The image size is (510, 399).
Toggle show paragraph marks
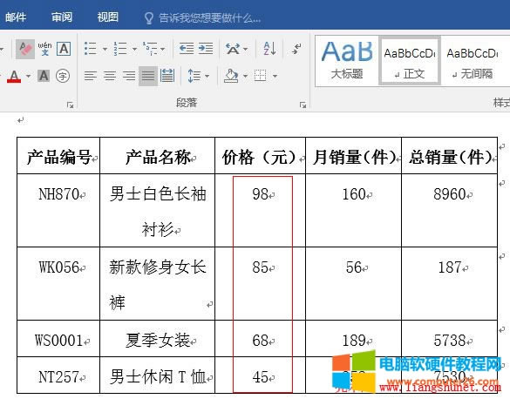tap(296, 49)
